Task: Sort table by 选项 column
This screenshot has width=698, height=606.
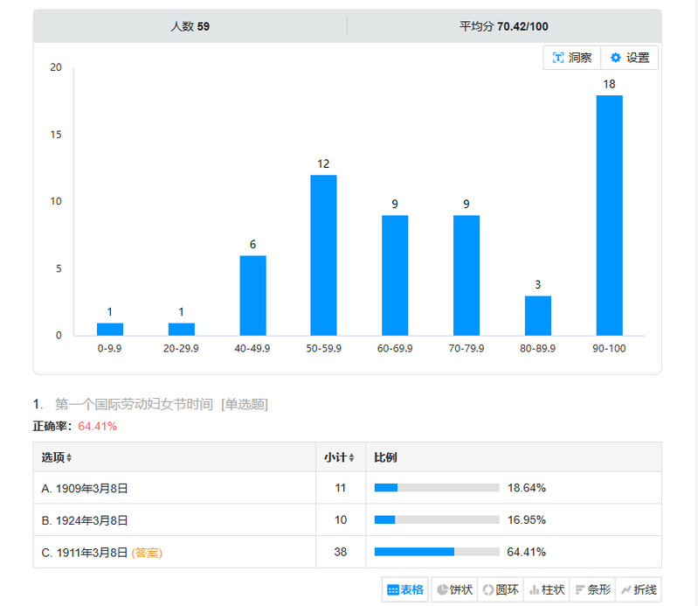Action: coord(57,457)
